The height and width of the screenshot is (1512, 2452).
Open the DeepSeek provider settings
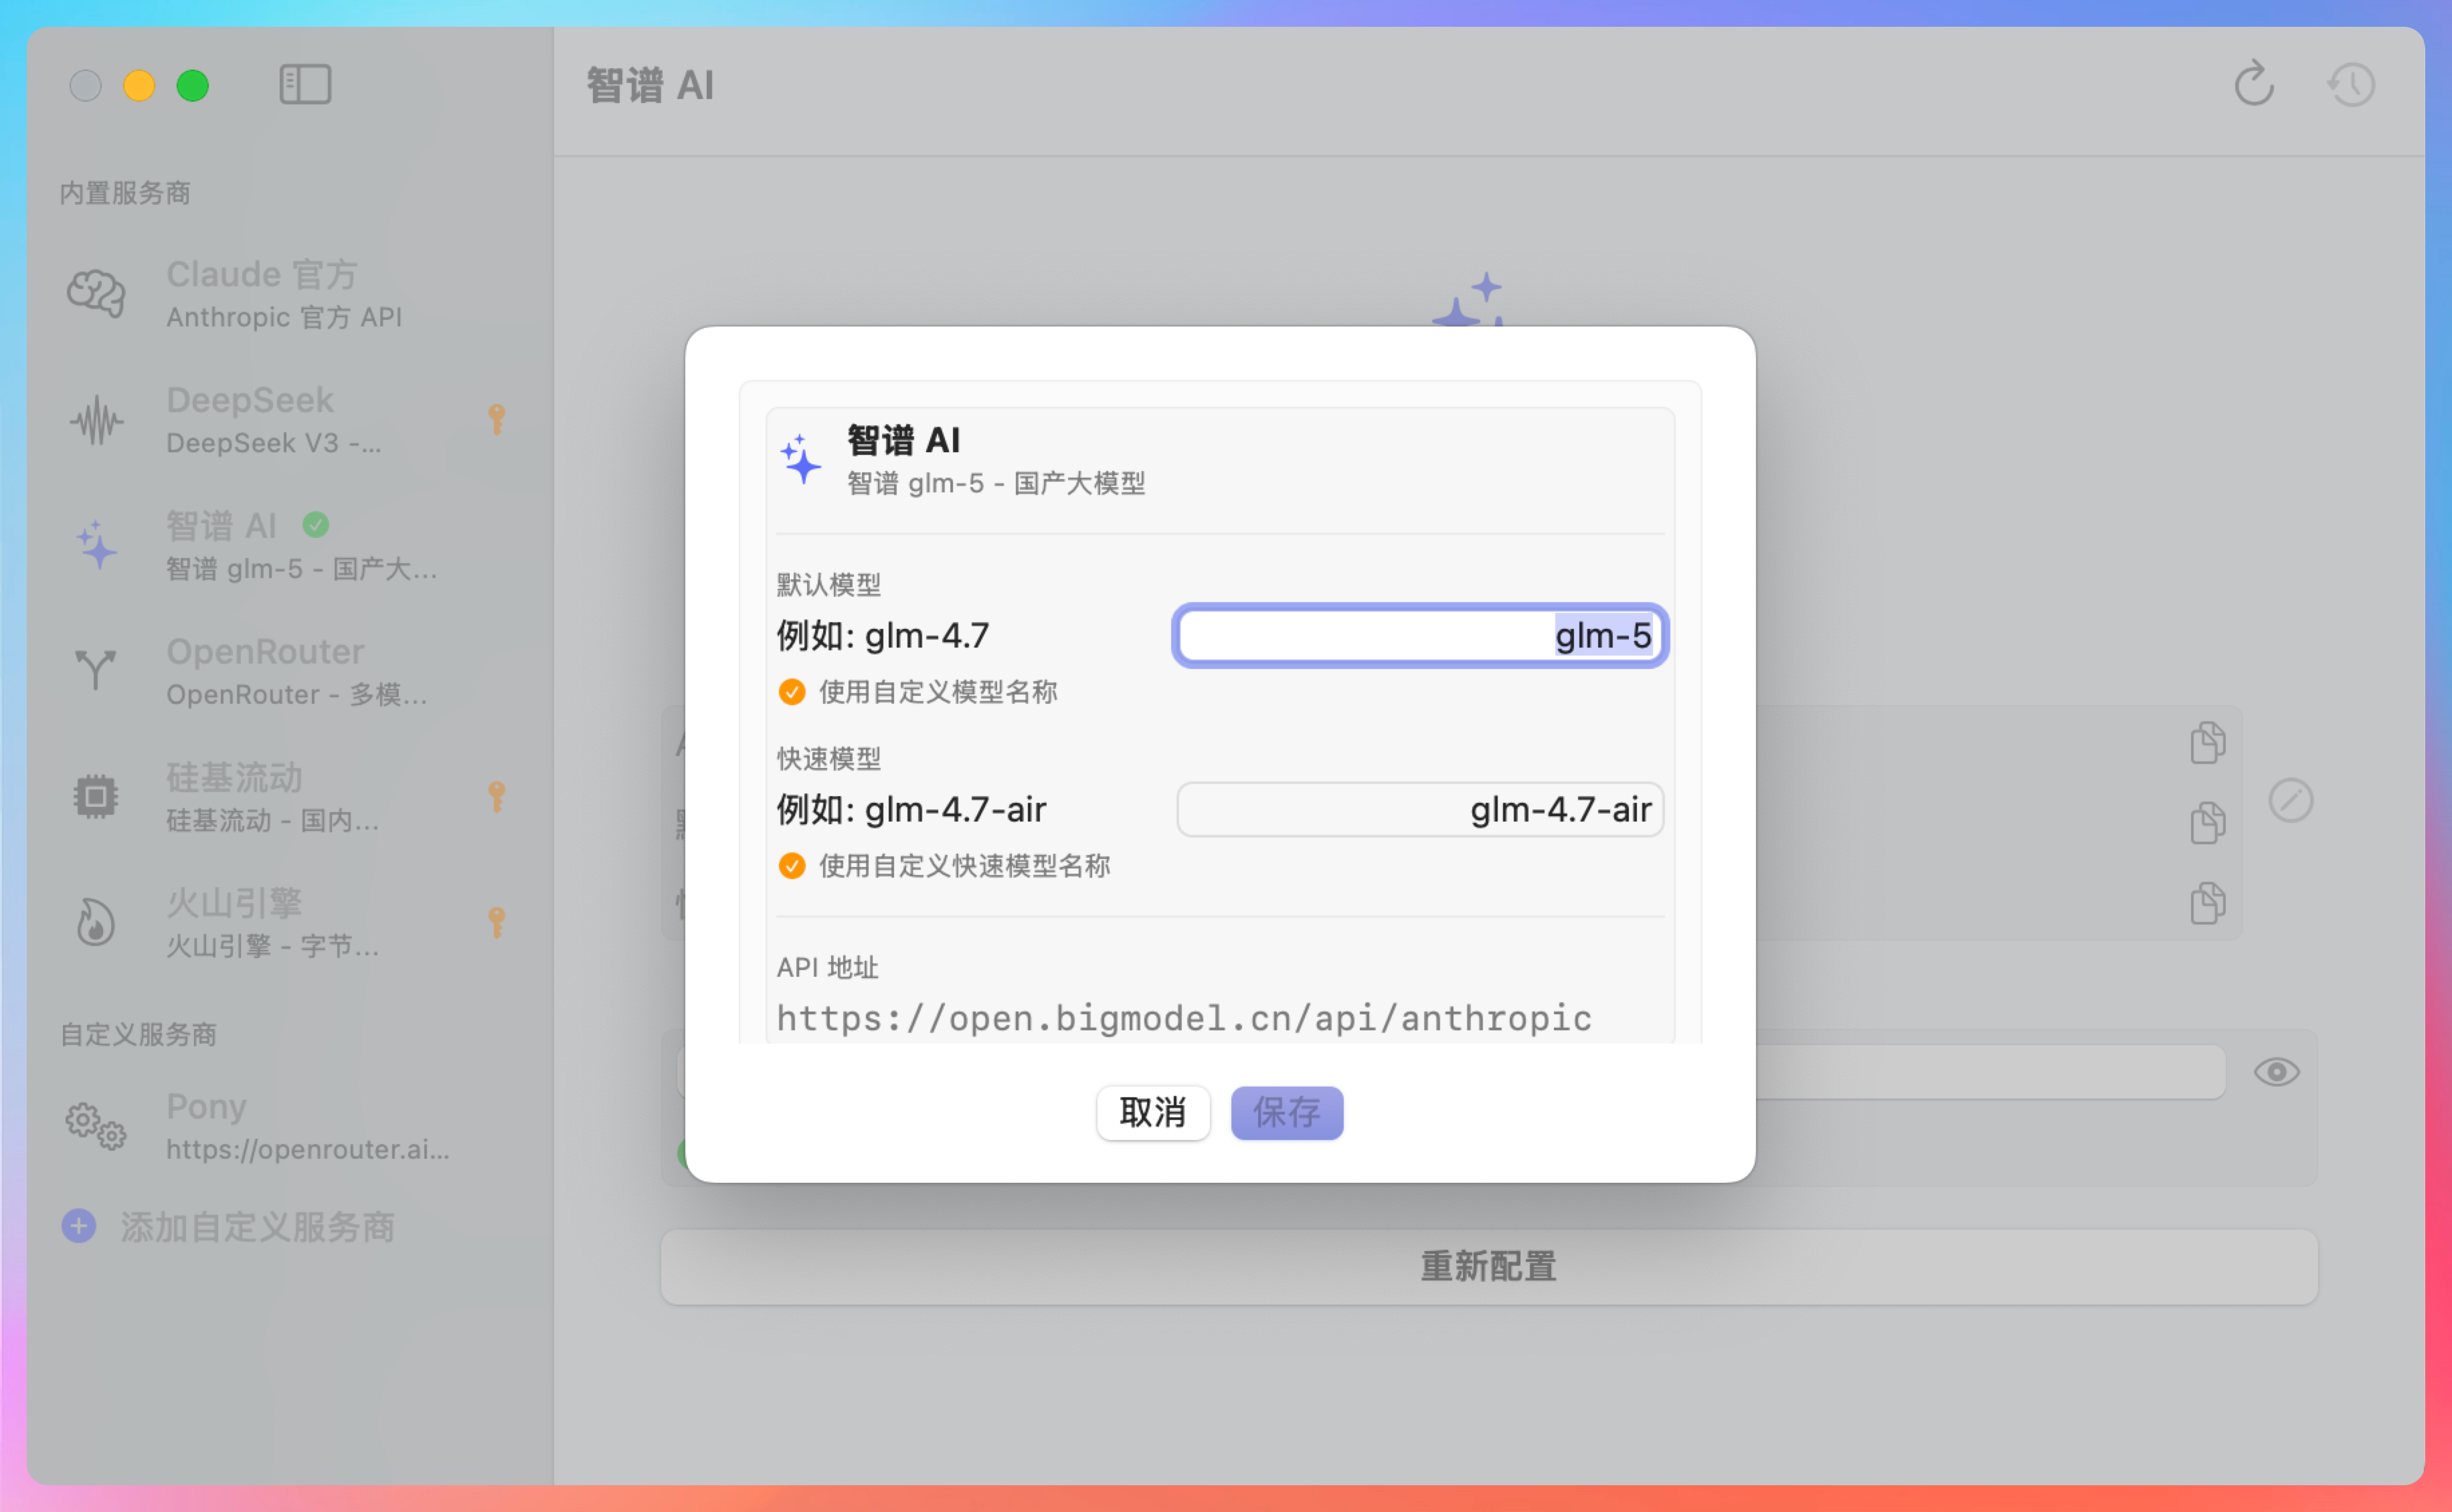(x=251, y=419)
